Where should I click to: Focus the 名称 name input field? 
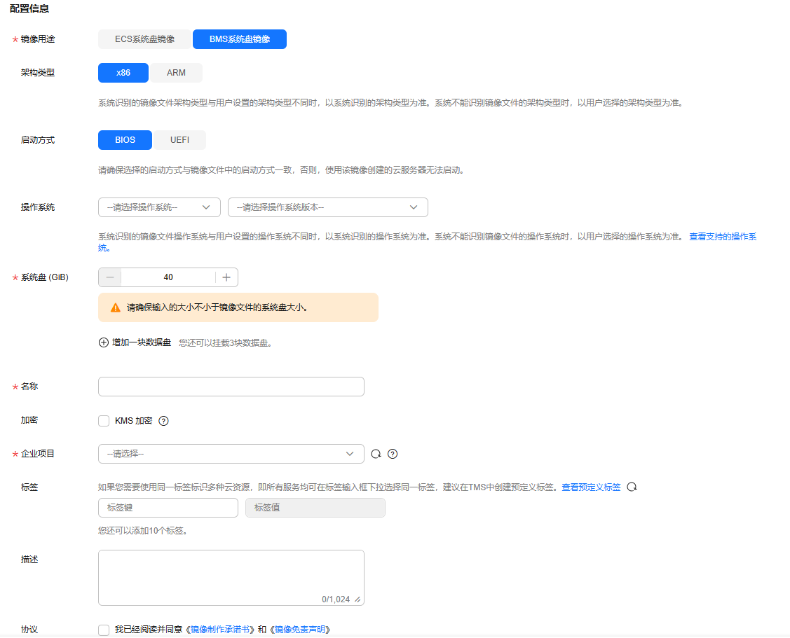[231, 387]
